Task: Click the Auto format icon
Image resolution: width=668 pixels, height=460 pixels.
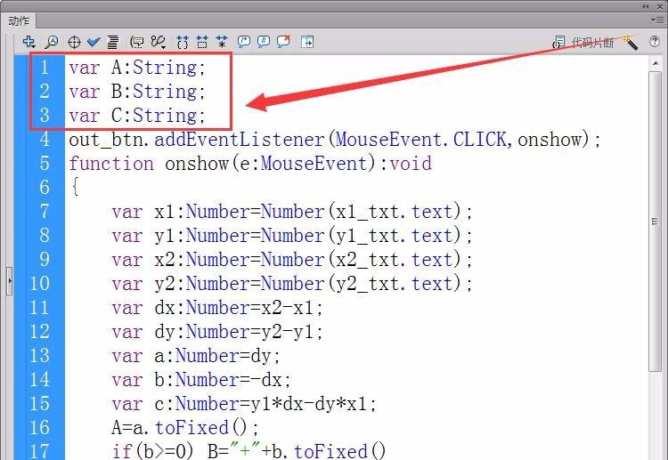Action: [113, 42]
